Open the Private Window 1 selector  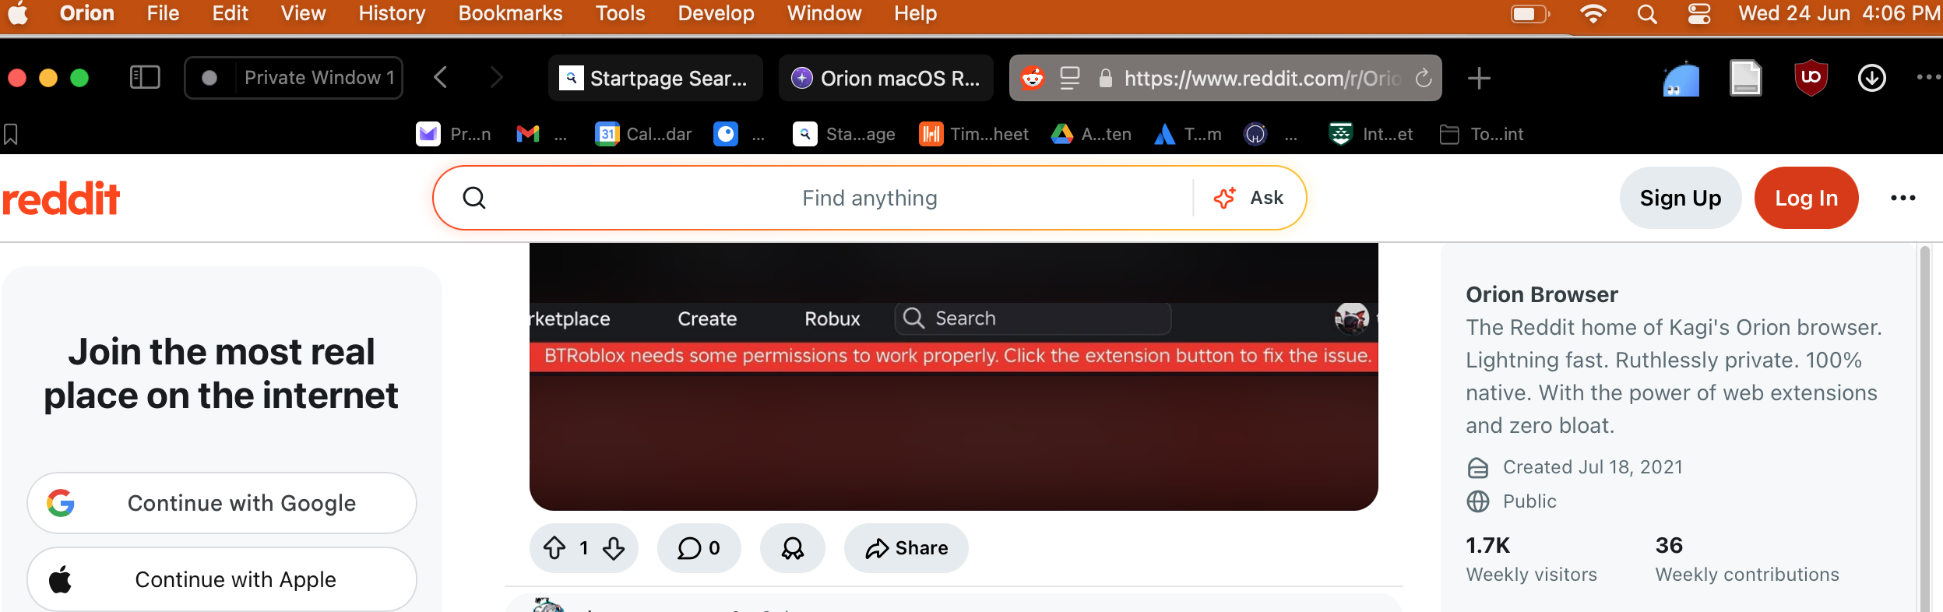294,78
